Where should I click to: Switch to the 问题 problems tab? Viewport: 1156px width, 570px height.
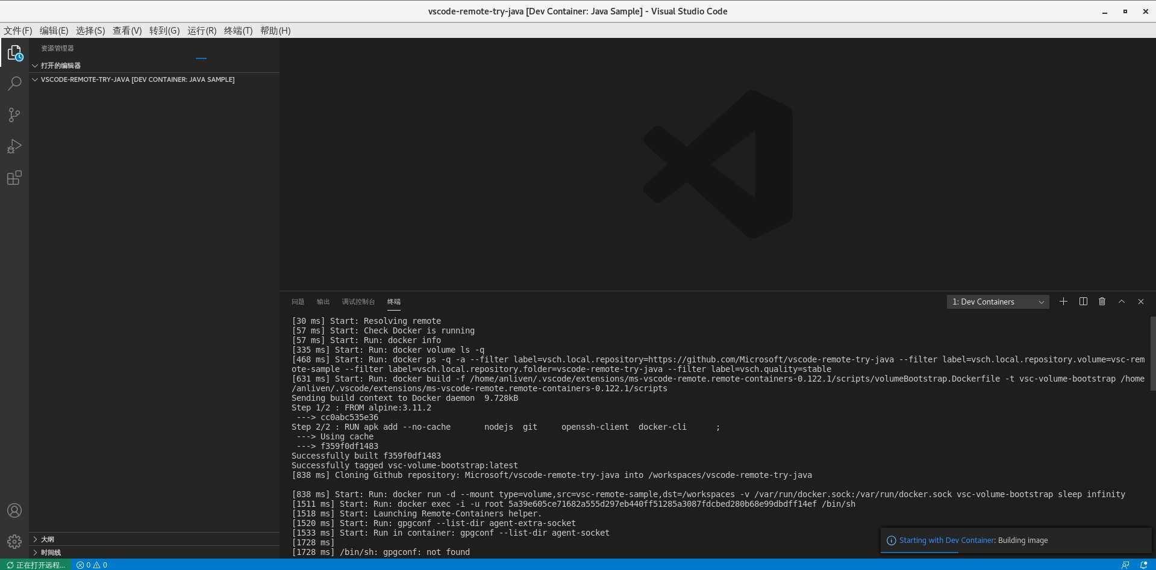click(298, 302)
